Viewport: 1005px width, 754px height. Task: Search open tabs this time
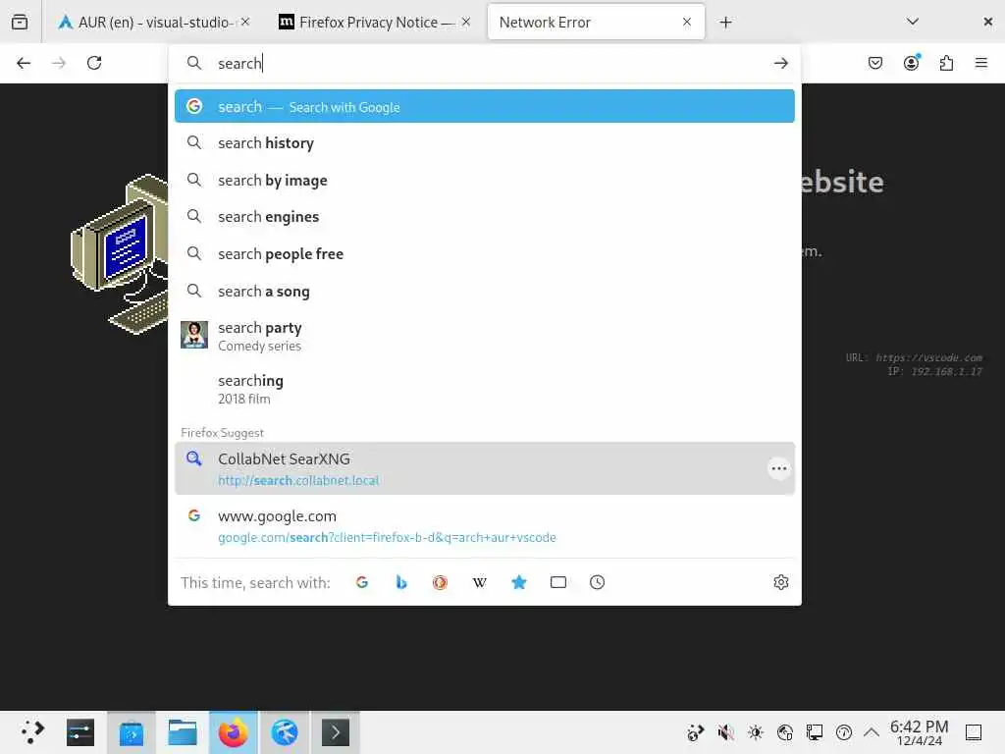coord(558,582)
